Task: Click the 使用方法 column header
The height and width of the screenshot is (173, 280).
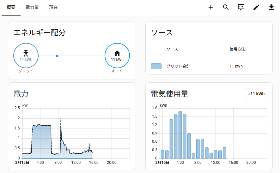Action: [237, 49]
